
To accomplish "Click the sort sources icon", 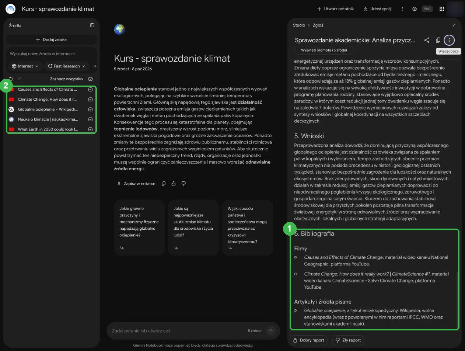I will pyautogui.click(x=20, y=79).
